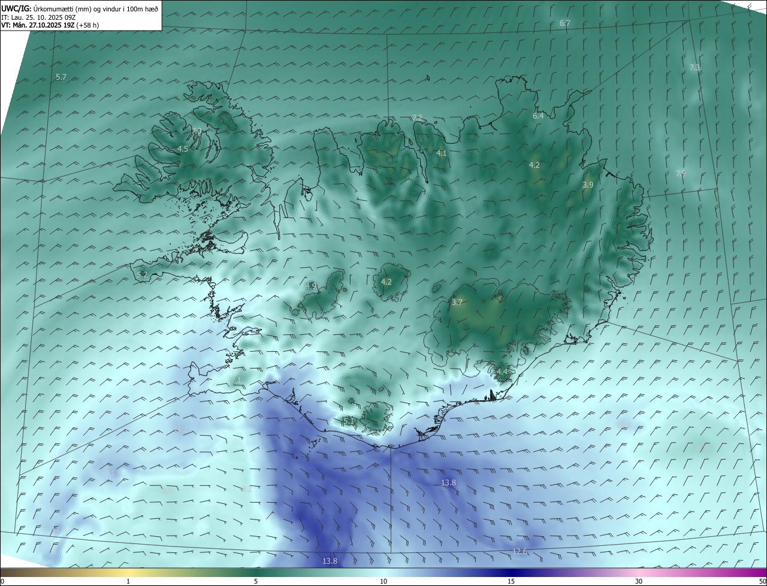Screen dimensions: 767x586
Task: Click the 12.6 value label over the sea
Action: (x=520, y=551)
